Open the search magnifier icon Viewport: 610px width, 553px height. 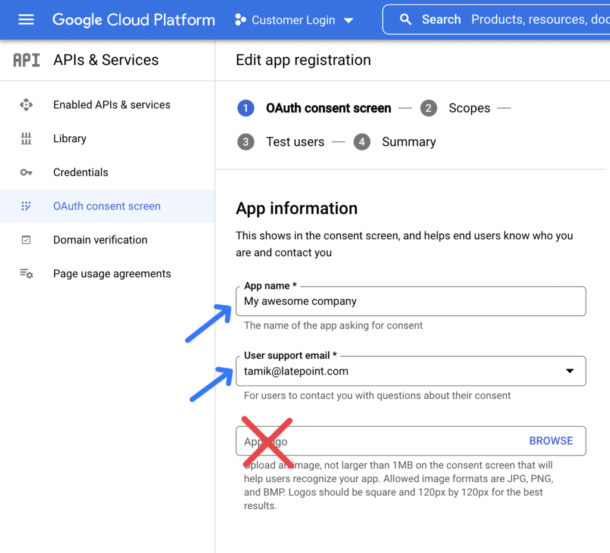[406, 19]
